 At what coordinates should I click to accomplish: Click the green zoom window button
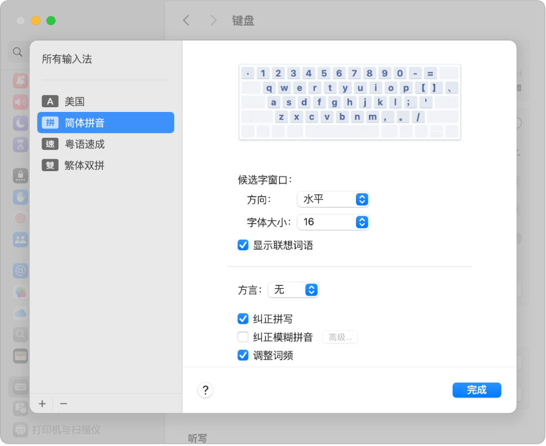point(51,21)
